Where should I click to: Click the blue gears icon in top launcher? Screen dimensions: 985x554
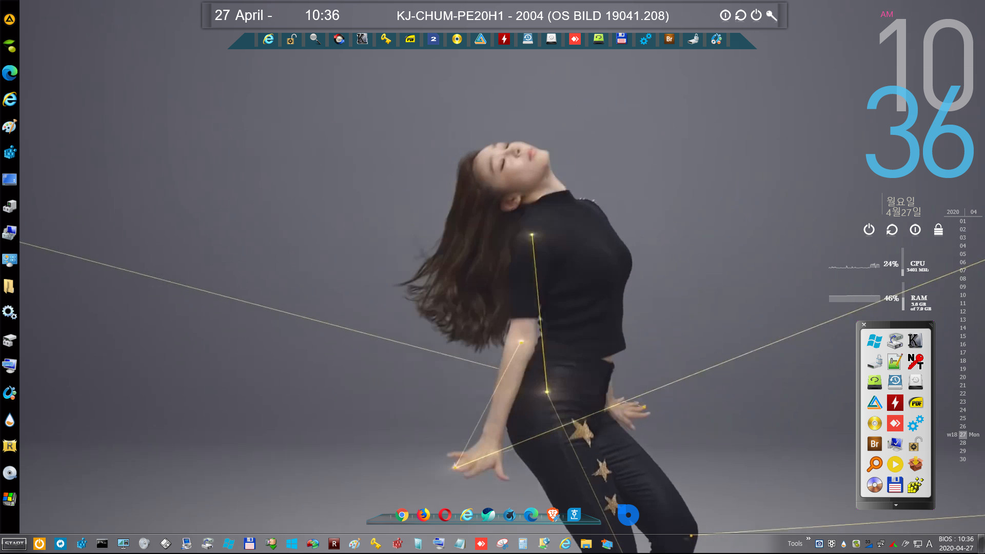click(x=645, y=39)
